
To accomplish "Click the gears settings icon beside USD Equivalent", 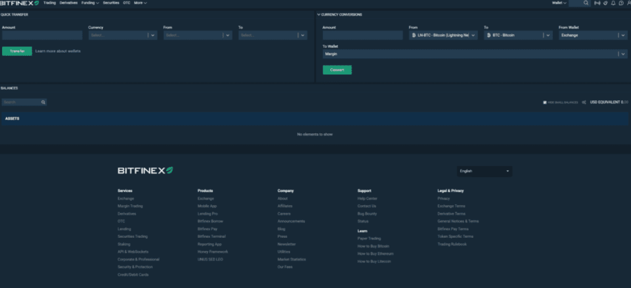I will [x=584, y=102].
